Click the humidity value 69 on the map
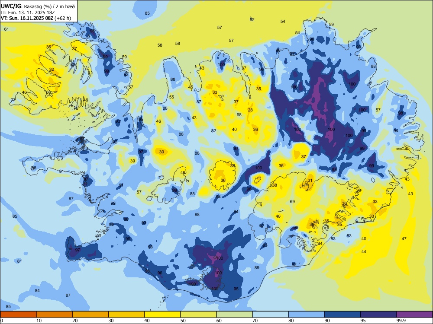This screenshot has width=433, height=324. click(x=292, y=201)
